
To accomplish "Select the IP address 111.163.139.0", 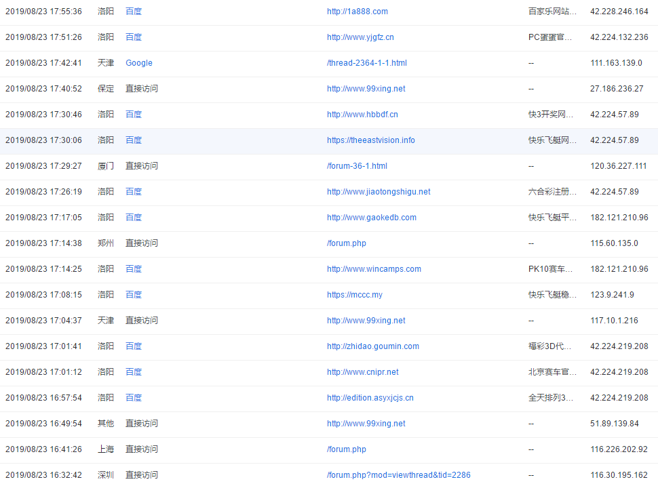I will (616, 63).
